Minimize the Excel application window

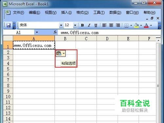point(135,3)
